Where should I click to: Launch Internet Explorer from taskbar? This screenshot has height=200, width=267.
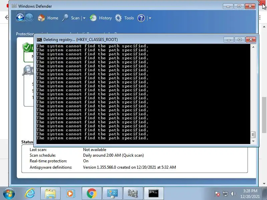(x=30, y=193)
